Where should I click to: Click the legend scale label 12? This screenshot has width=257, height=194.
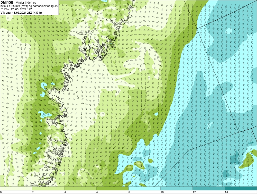click(x=194, y=192)
